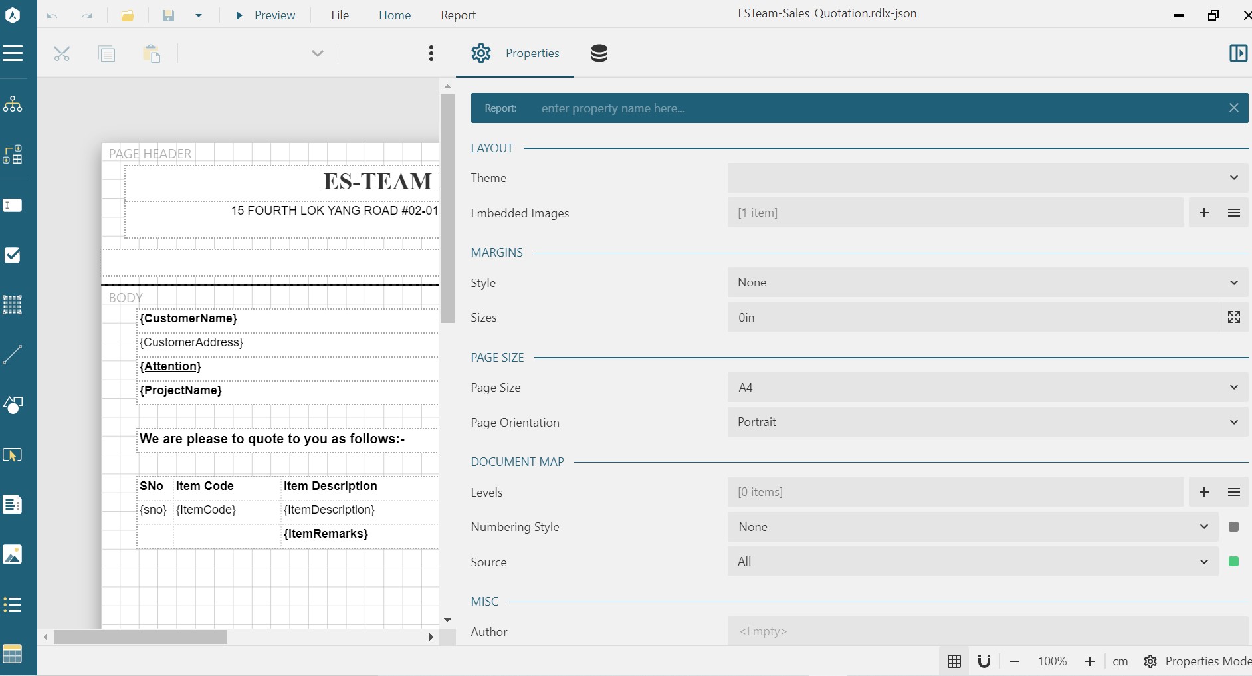Click the Preview button

coord(266,15)
